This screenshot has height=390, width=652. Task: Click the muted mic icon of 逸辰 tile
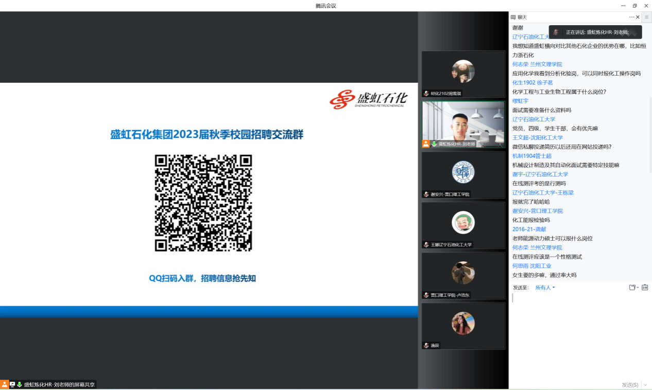click(426, 346)
